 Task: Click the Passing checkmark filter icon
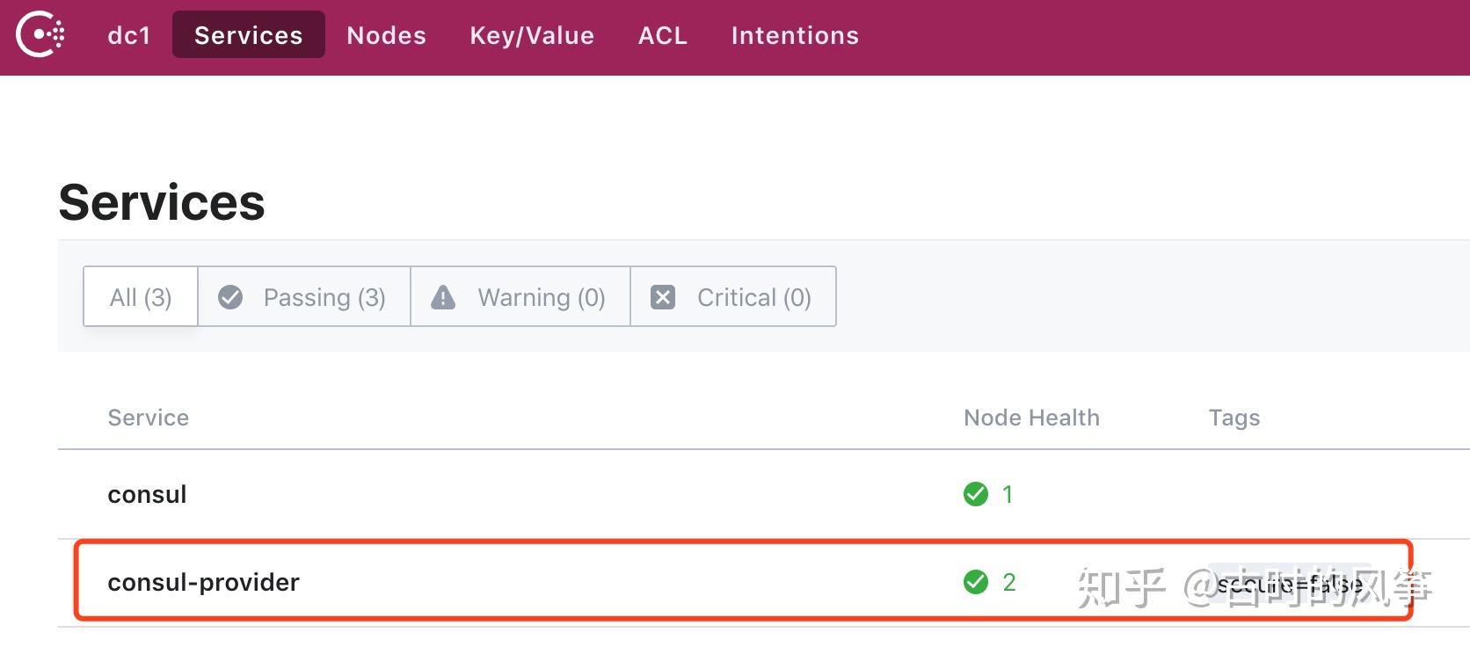click(230, 297)
